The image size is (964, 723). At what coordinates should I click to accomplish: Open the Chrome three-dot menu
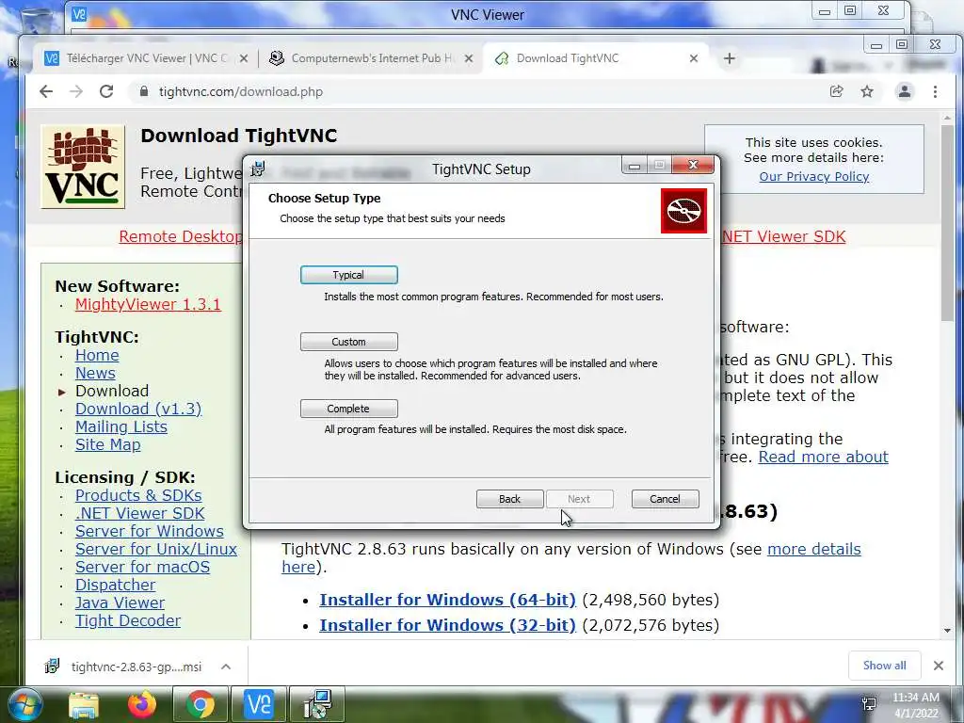[935, 91]
